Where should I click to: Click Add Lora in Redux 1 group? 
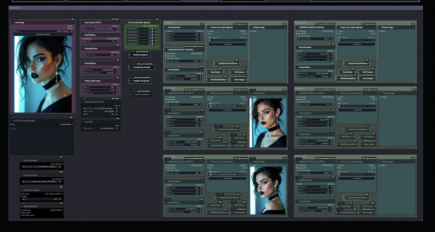pos(227,44)
